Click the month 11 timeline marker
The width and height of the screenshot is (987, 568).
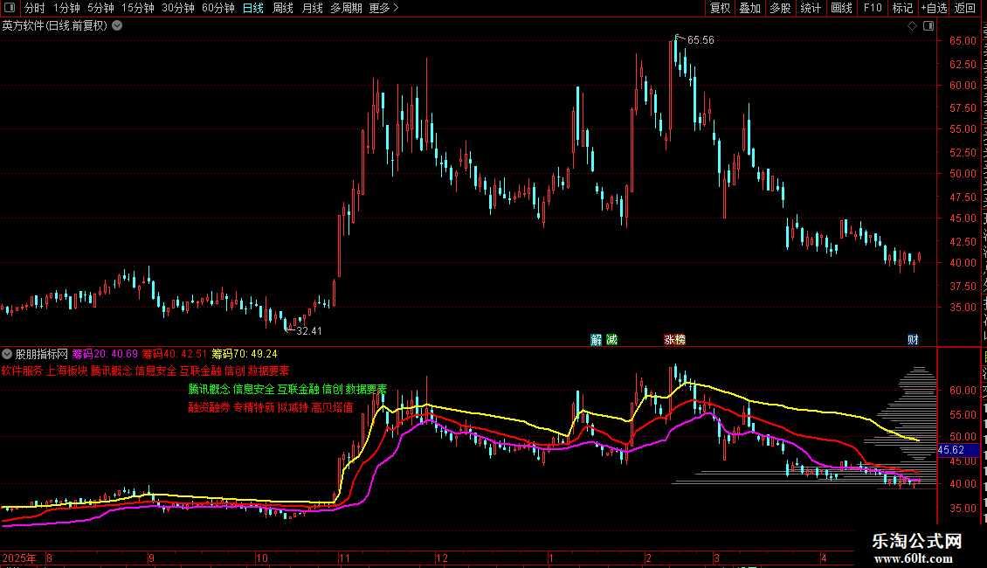pos(344,558)
